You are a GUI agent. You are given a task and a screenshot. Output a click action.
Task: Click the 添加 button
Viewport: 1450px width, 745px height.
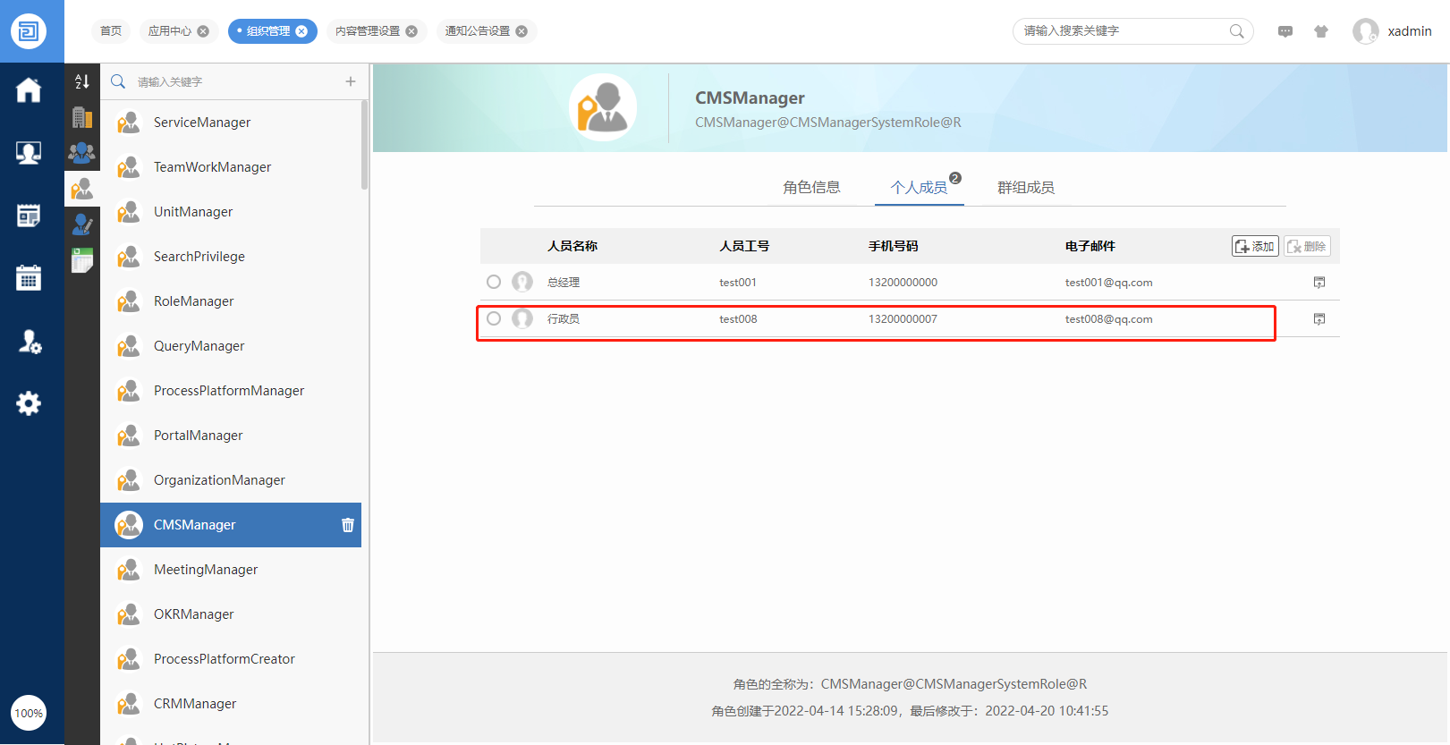(x=1255, y=247)
